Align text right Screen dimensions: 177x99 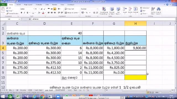point(55,13)
